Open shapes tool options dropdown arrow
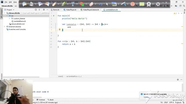Image resolution: width=186 pixels, height=104 pixels. [x=86, y=4]
